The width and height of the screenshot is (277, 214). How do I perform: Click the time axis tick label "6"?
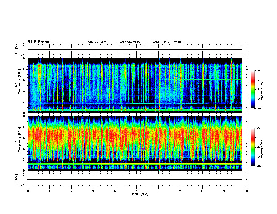[159, 191]
